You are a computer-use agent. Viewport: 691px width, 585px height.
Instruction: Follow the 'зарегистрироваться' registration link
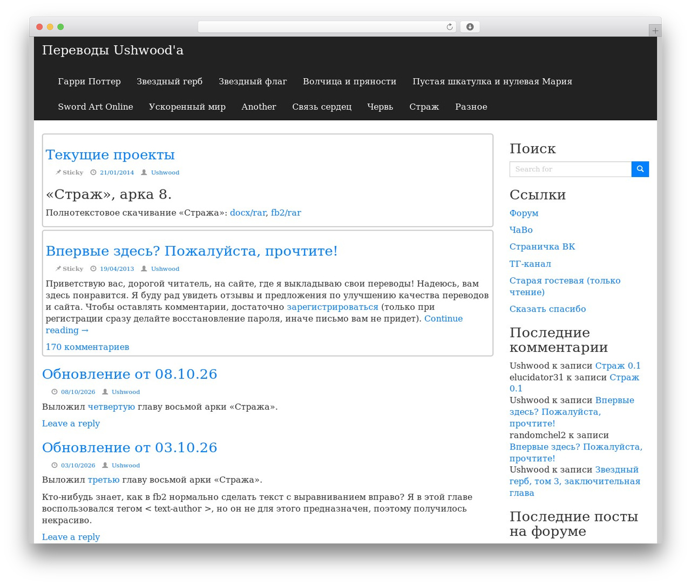333,307
